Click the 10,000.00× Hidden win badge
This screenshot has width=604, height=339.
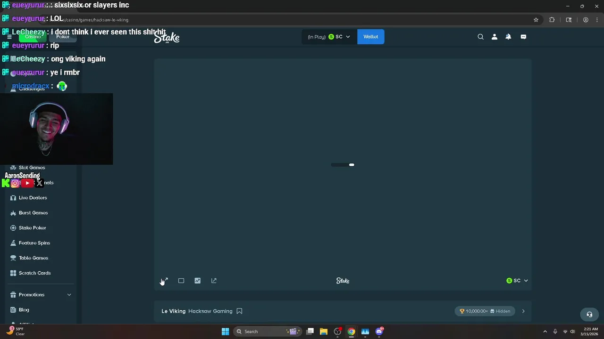[485, 311]
